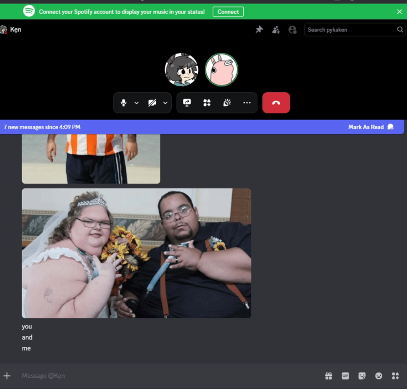Viewport: 407px width, 389px height.
Task: Open the sticker picker
Action: 362,376
